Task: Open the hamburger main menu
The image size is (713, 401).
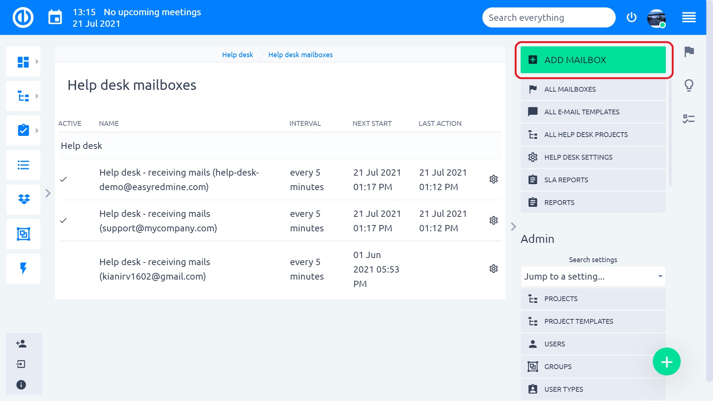Action: tap(689, 17)
